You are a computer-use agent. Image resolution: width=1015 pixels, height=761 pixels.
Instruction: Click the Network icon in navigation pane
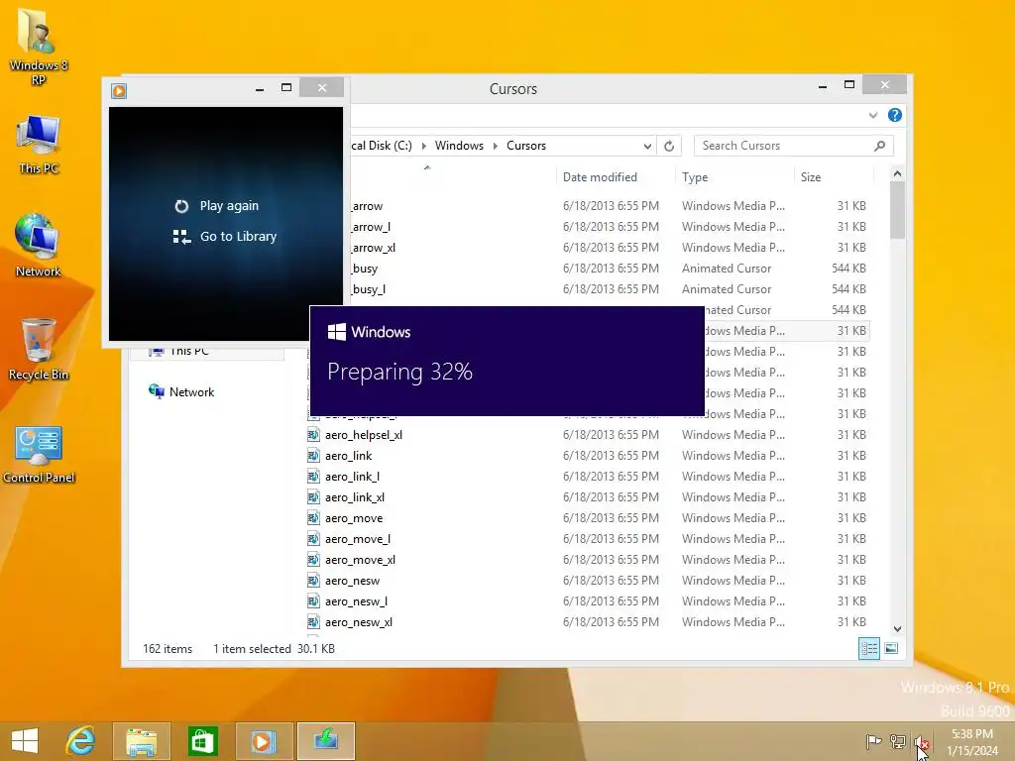pos(156,391)
